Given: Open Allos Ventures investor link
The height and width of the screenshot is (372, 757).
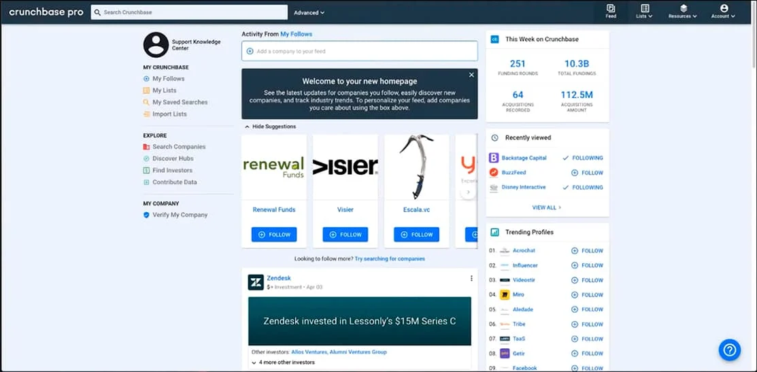Looking at the screenshot, I should tap(309, 352).
